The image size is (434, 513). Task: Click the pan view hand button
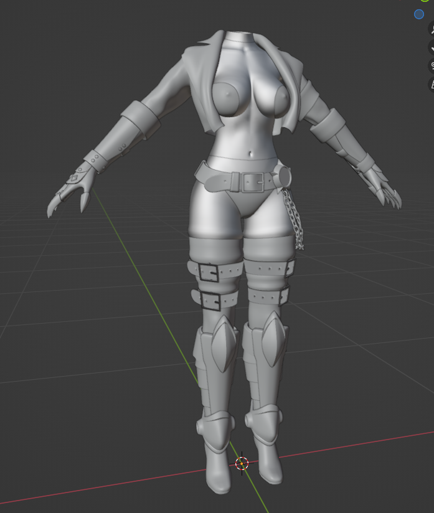coord(432,47)
